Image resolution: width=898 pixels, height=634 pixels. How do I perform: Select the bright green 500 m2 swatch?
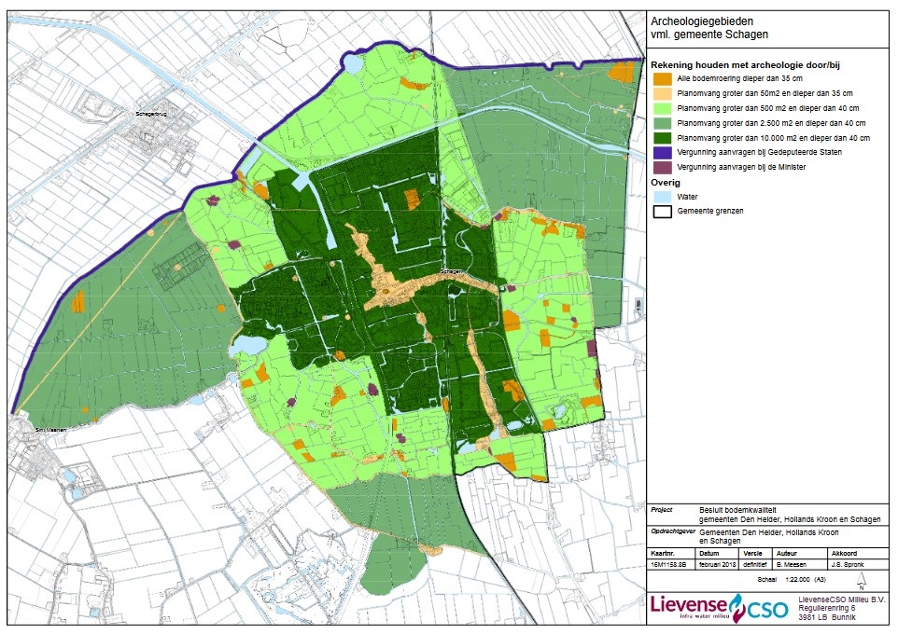662,109
